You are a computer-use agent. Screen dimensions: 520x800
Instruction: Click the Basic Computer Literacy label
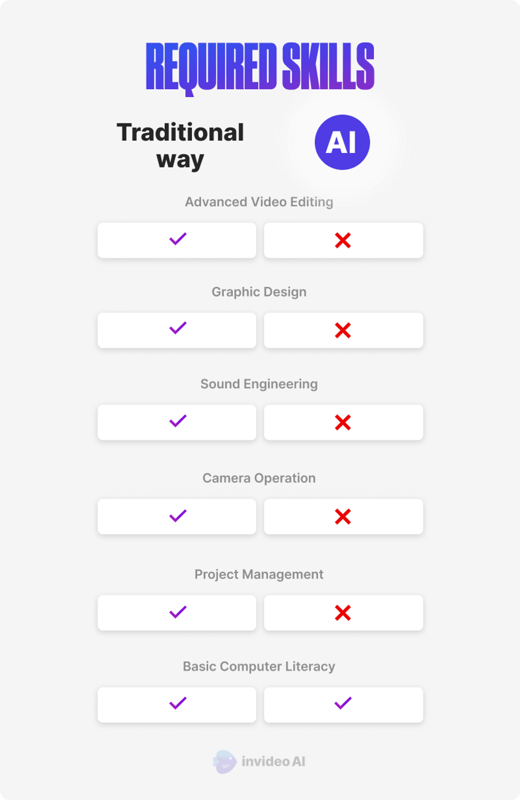[x=259, y=666]
